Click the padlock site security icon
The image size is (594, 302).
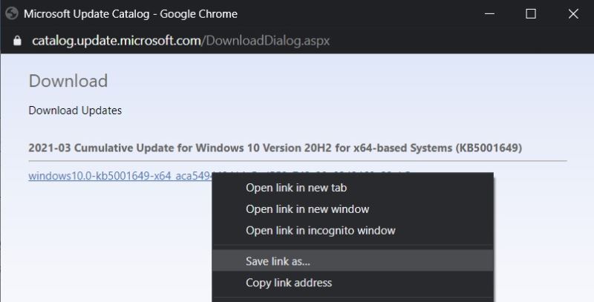pyautogui.click(x=18, y=40)
